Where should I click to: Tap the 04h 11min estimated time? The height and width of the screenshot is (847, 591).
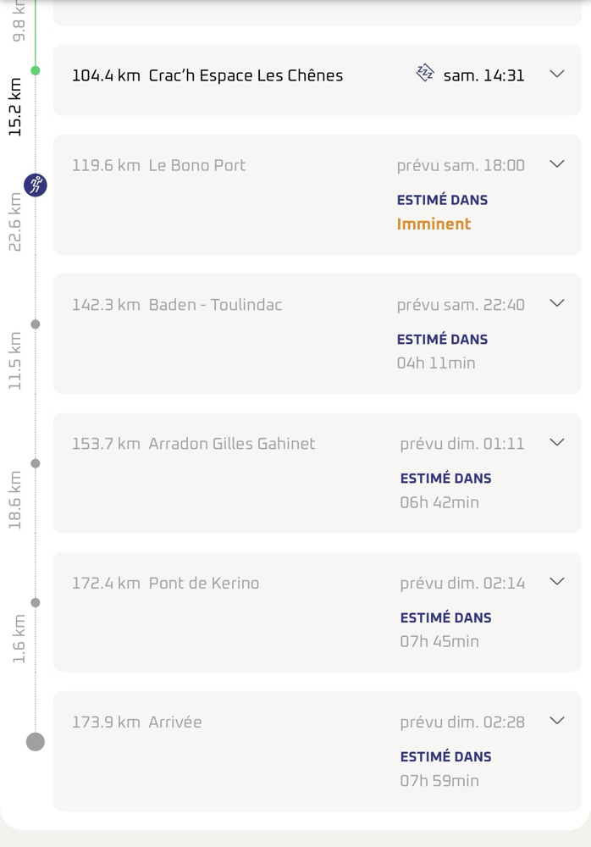(x=436, y=363)
